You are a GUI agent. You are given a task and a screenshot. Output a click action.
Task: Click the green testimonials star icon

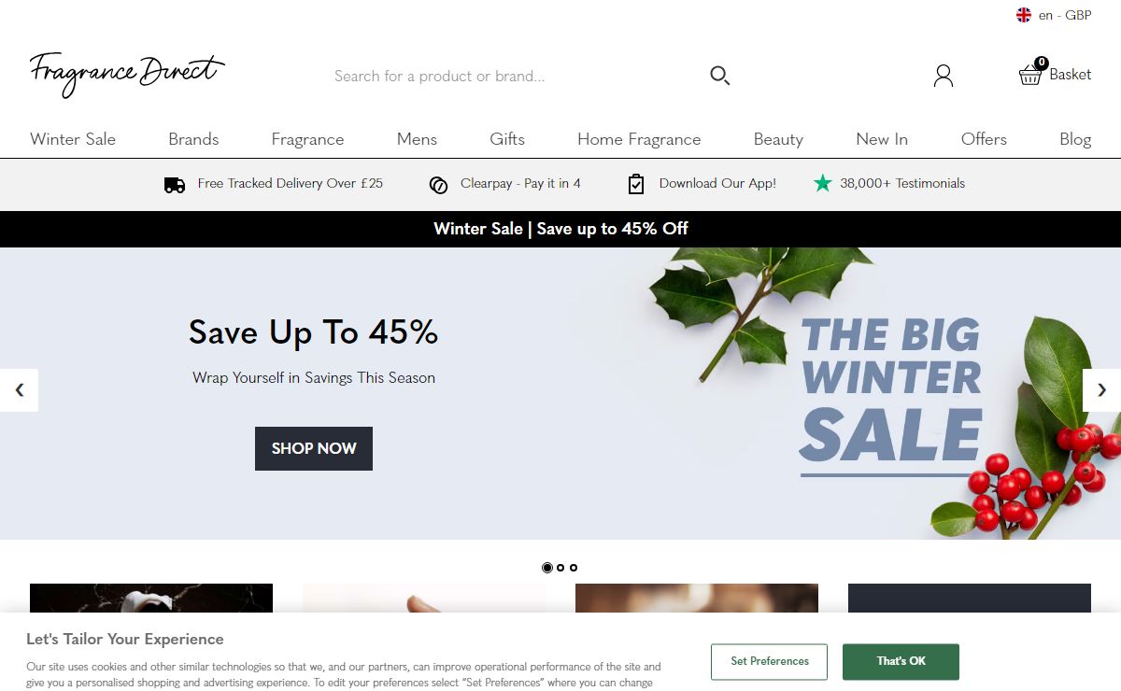822,183
